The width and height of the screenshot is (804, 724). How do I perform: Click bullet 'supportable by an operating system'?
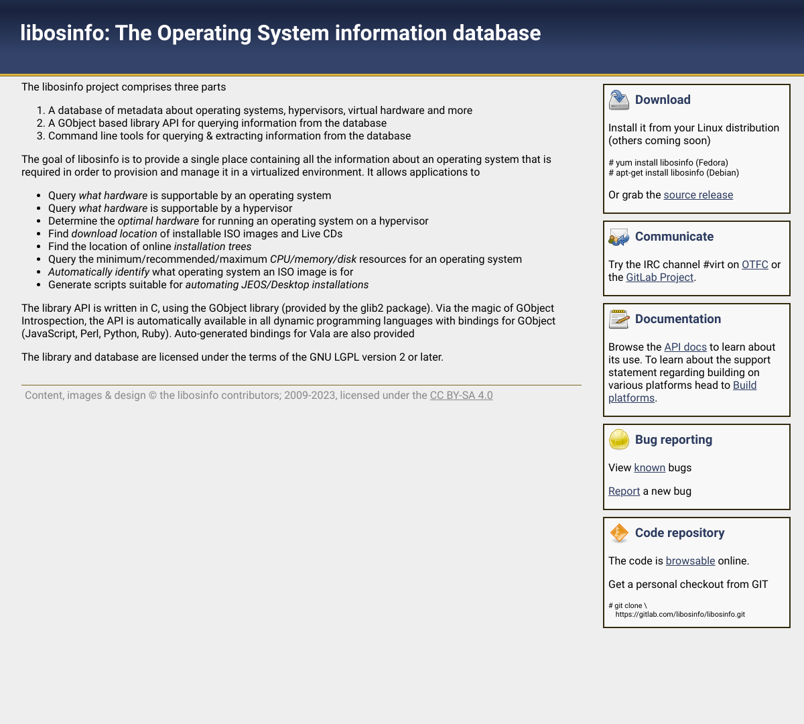190,196
